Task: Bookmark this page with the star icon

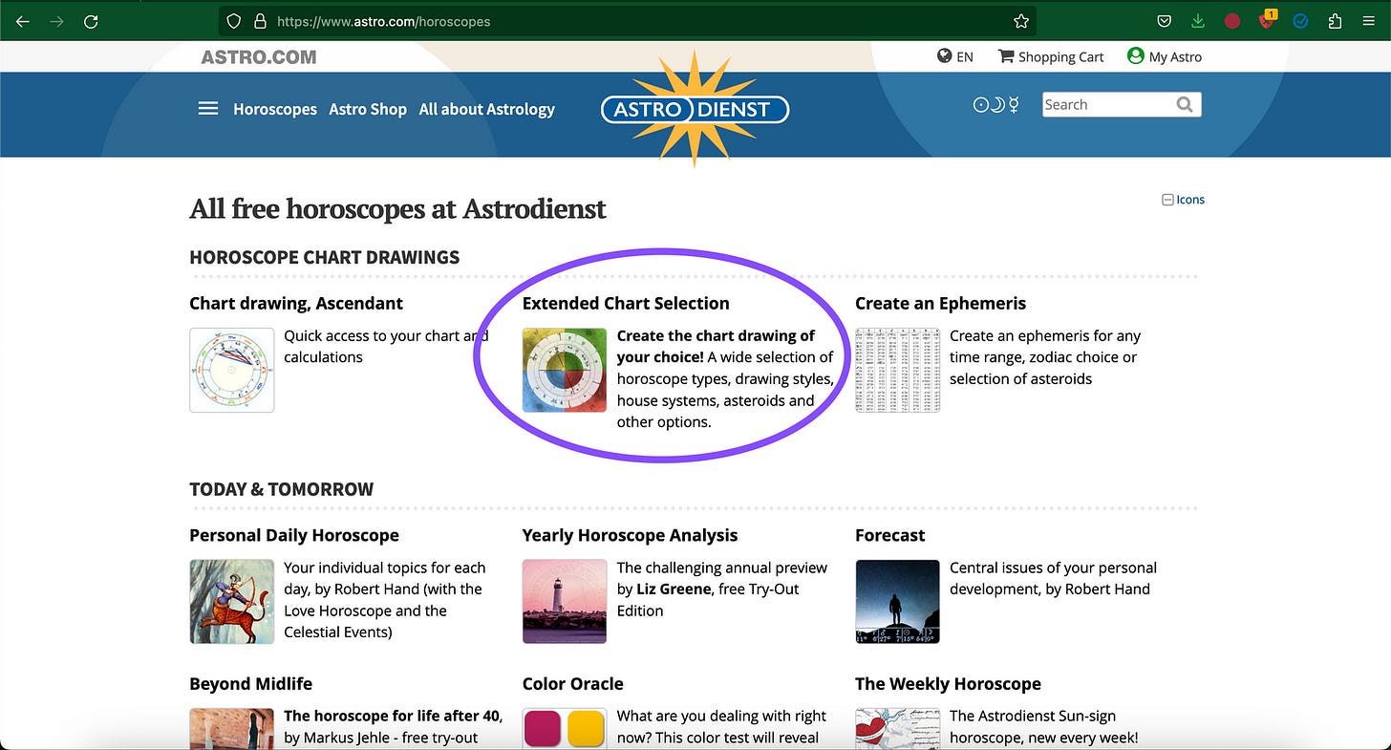Action: pyautogui.click(x=1021, y=21)
